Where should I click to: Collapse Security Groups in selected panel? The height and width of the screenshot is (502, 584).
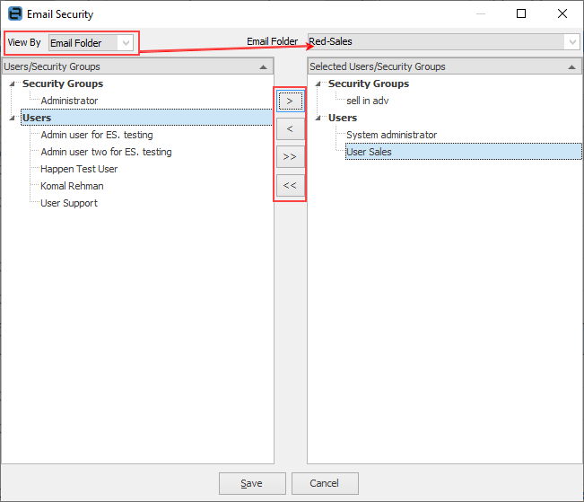[318, 84]
